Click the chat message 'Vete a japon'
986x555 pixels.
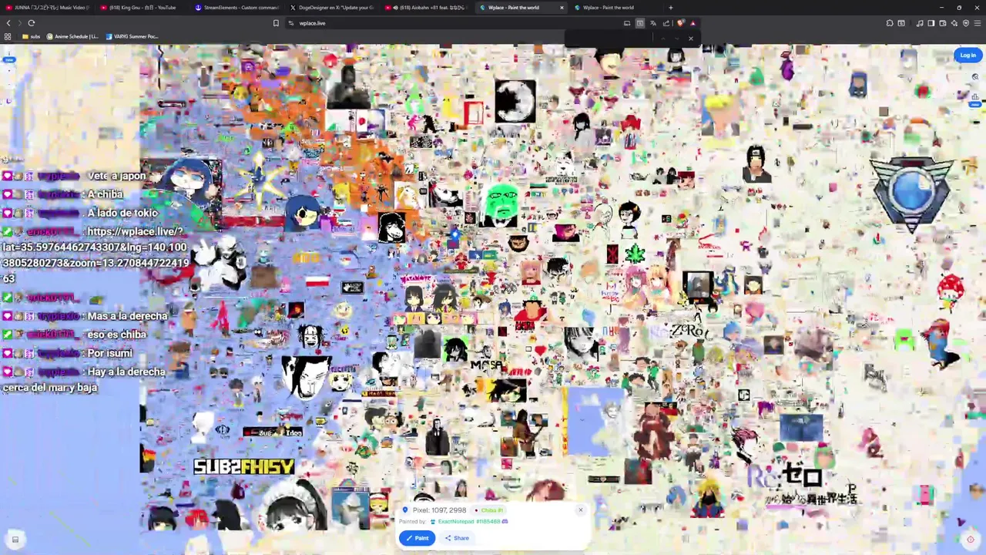coord(116,176)
